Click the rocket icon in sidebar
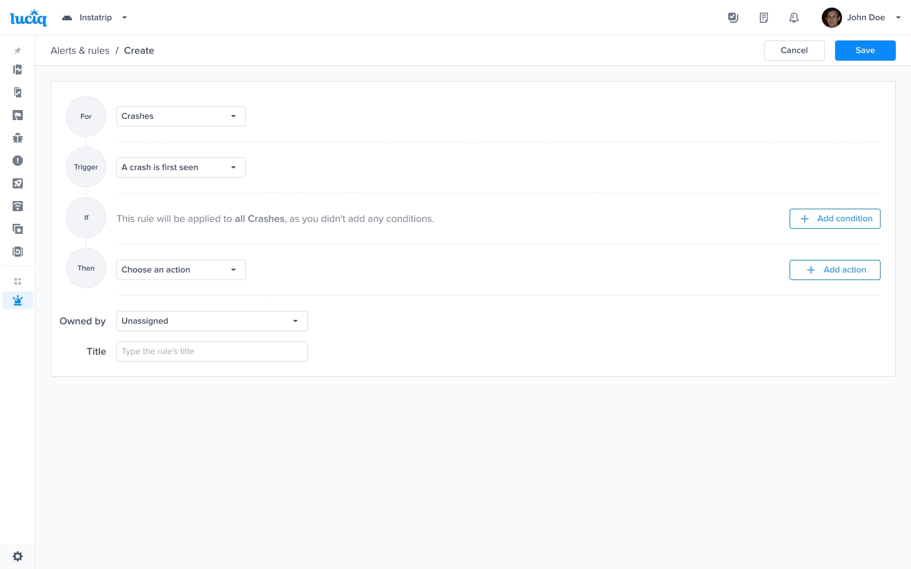The width and height of the screenshot is (911, 569). (x=18, y=183)
